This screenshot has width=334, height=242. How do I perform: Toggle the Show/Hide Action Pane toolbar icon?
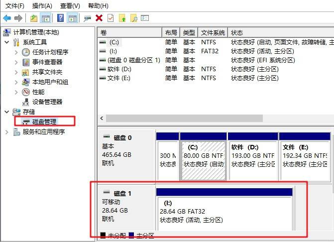point(72,18)
